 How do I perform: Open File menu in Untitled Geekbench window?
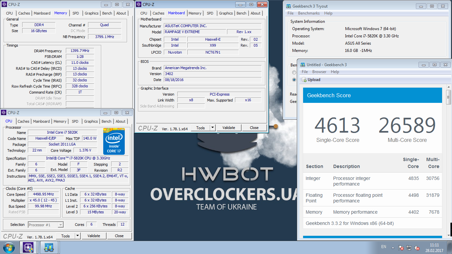(x=305, y=72)
